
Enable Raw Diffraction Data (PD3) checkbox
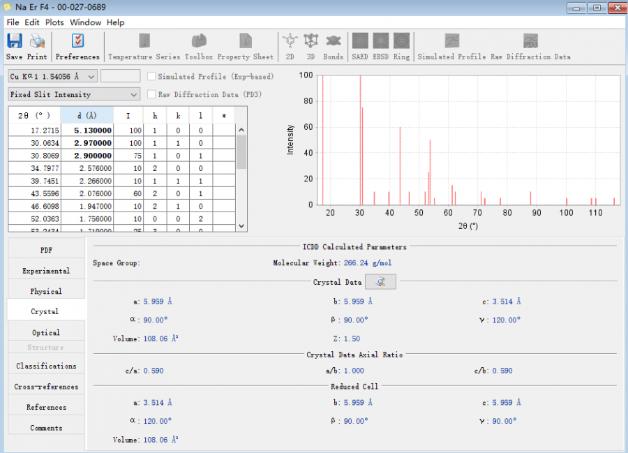(151, 94)
